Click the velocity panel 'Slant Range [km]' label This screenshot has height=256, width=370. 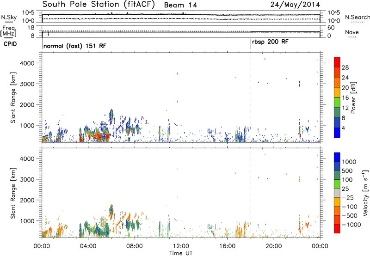click(13, 193)
